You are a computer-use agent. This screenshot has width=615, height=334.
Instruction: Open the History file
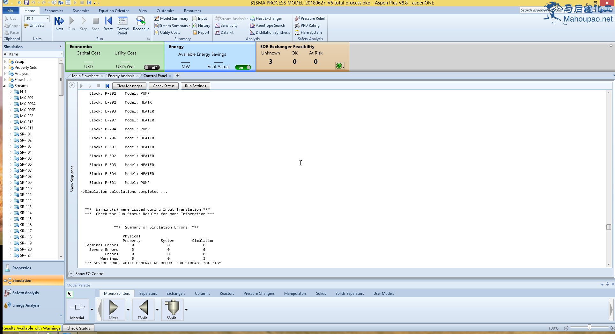(201, 25)
